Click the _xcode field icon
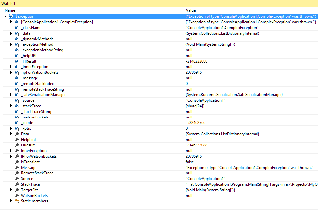 tap(17, 123)
